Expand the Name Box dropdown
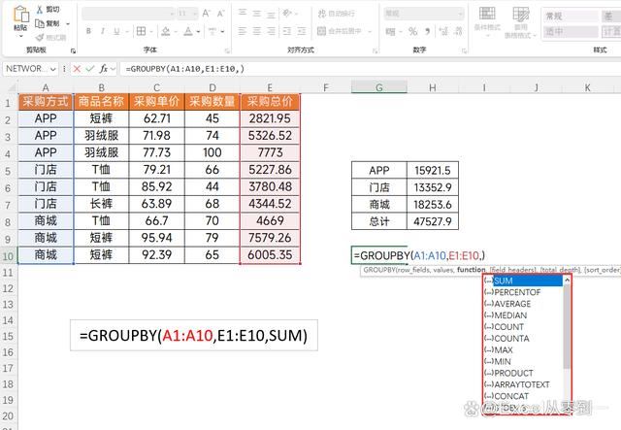 (53, 69)
